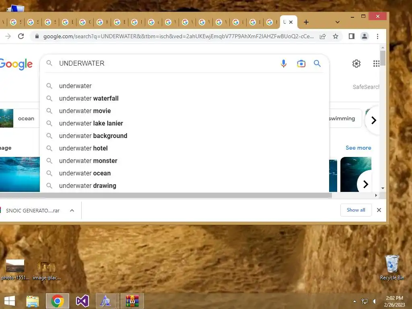Select photo-1551 desktop file
The width and height of the screenshot is (412, 309).
pyautogui.click(x=15, y=270)
